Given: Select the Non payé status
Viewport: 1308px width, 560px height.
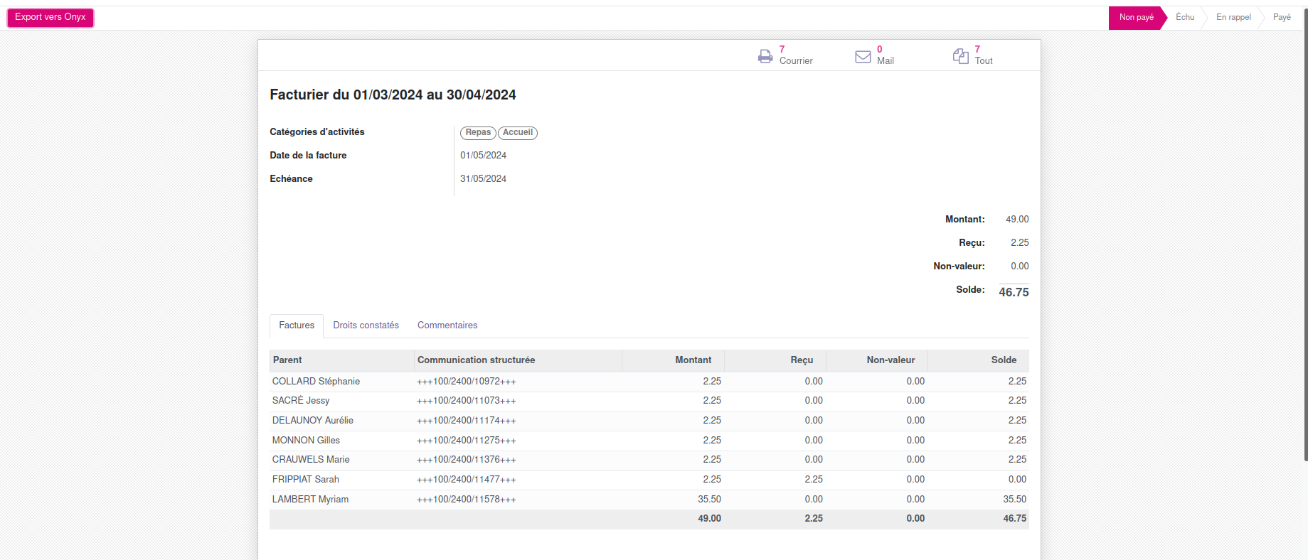Looking at the screenshot, I should pyautogui.click(x=1137, y=18).
